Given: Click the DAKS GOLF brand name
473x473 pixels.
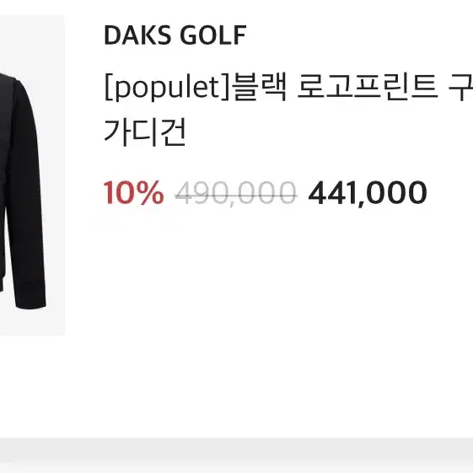Looking at the screenshot, I should click(x=175, y=35).
